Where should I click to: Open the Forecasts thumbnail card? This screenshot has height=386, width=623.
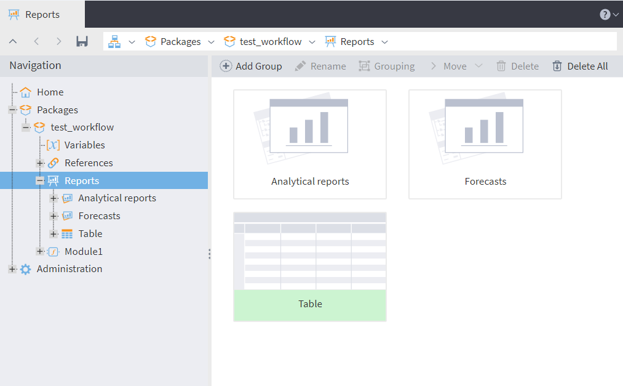point(485,144)
